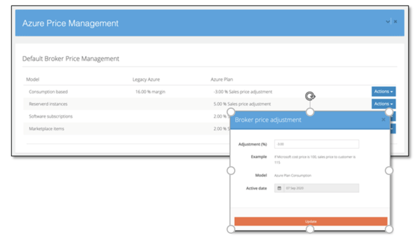Click the Adjustment (%) input field
Viewport: 420px width, 241px height.
pyautogui.click(x=316, y=144)
